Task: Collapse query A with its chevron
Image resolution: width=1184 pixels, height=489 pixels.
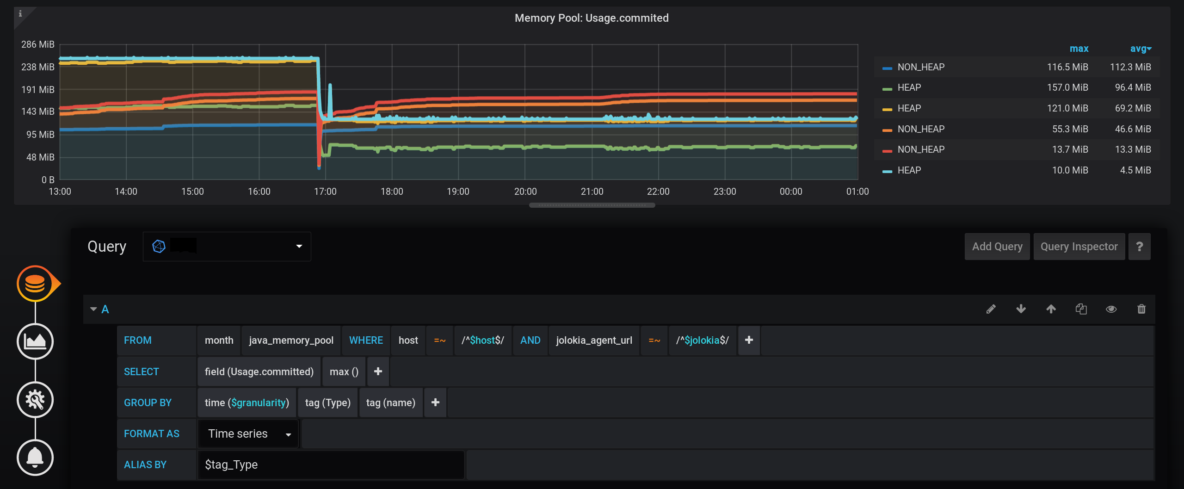Action: click(93, 309)
